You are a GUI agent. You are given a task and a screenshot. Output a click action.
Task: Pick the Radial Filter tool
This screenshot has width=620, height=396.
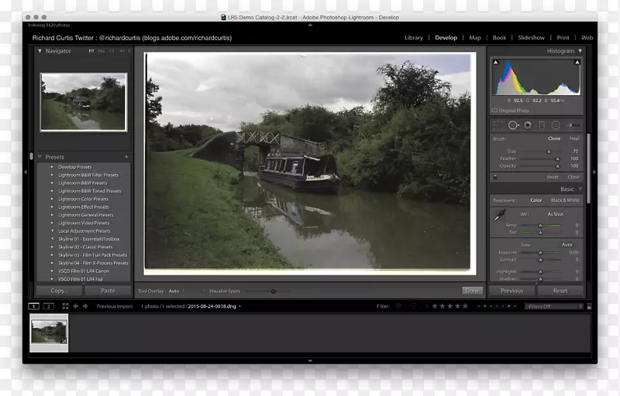(556, 125)
